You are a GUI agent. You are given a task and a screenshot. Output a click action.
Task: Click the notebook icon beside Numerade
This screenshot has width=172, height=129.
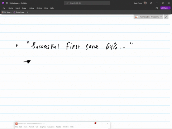137,17
